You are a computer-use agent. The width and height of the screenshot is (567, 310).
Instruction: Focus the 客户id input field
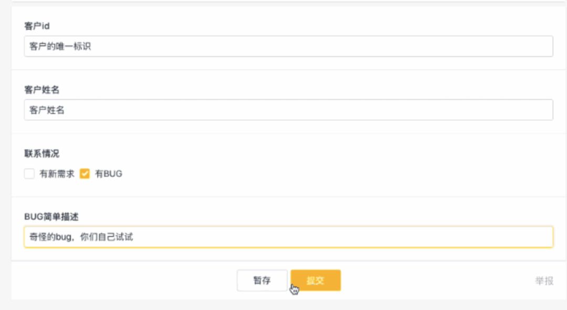[x=289, y=46]
